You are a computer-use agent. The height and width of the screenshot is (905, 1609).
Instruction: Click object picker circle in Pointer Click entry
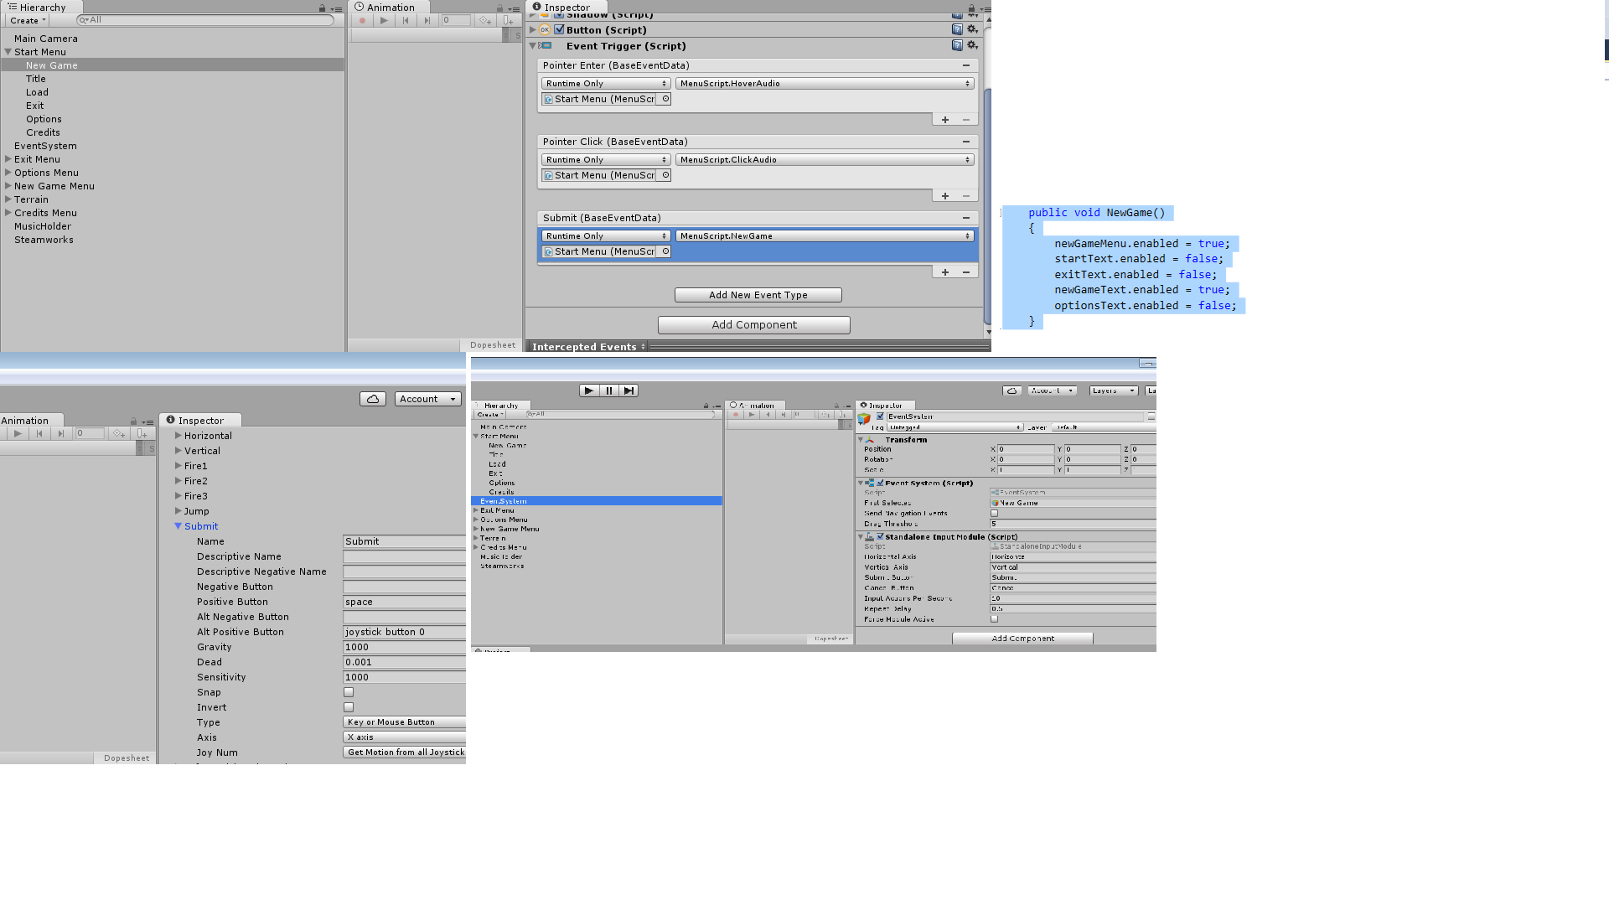click(665, 175)
